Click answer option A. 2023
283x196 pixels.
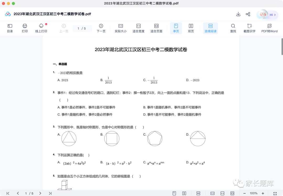(x=63, y=80)
